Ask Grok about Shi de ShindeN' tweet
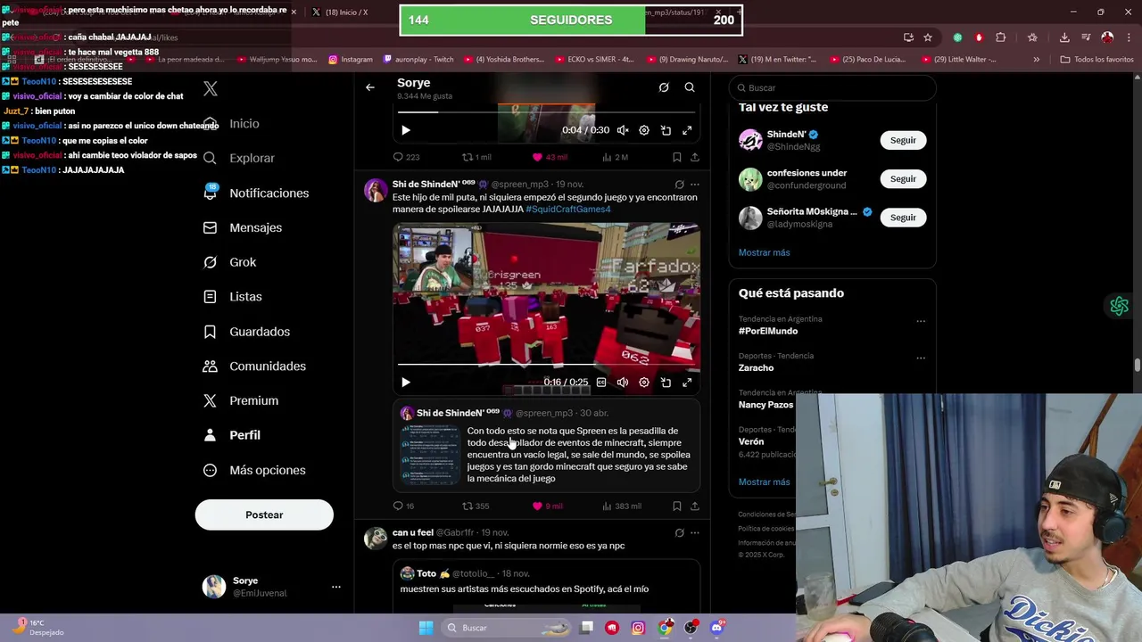The image size is (1142, 642). 679,185
